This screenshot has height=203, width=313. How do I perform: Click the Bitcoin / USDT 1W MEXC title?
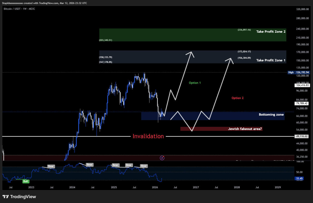click(20, 9)
